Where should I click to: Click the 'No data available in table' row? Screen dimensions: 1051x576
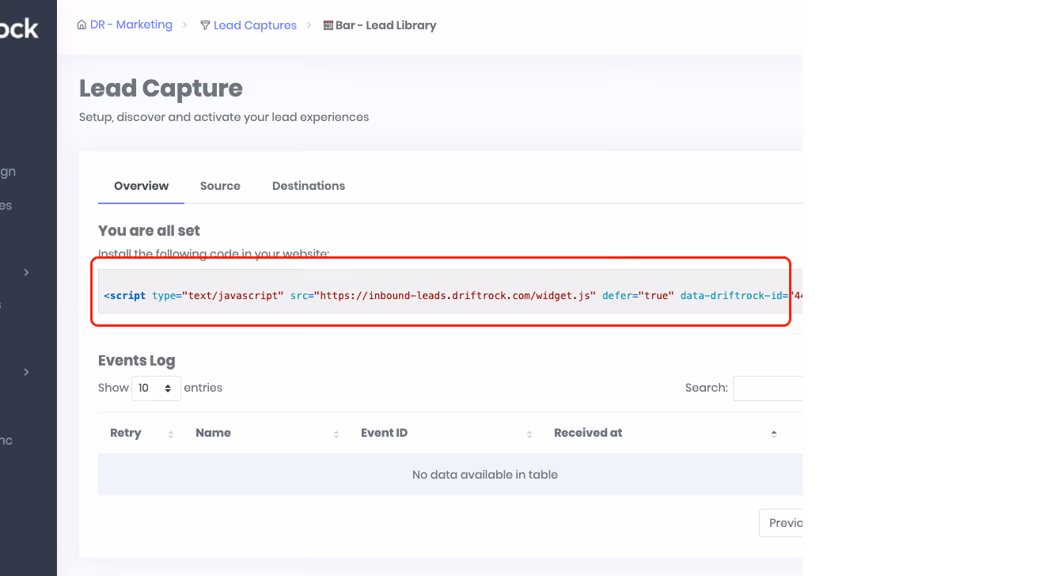pos(450,475)
